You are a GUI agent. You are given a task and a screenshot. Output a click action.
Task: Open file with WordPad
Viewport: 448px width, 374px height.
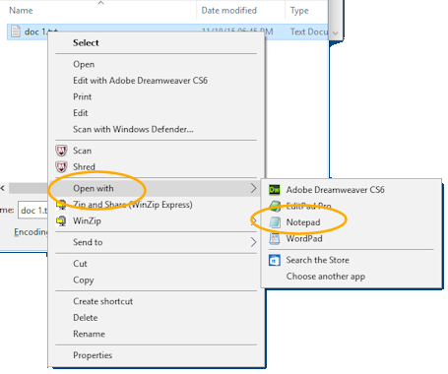(x=352, y=238)
